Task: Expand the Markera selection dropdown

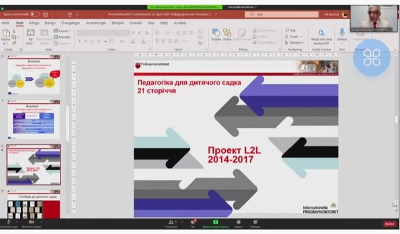Action: pos(296,42)
